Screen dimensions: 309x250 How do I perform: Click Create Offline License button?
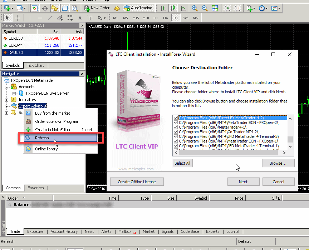tap(137, 182)
